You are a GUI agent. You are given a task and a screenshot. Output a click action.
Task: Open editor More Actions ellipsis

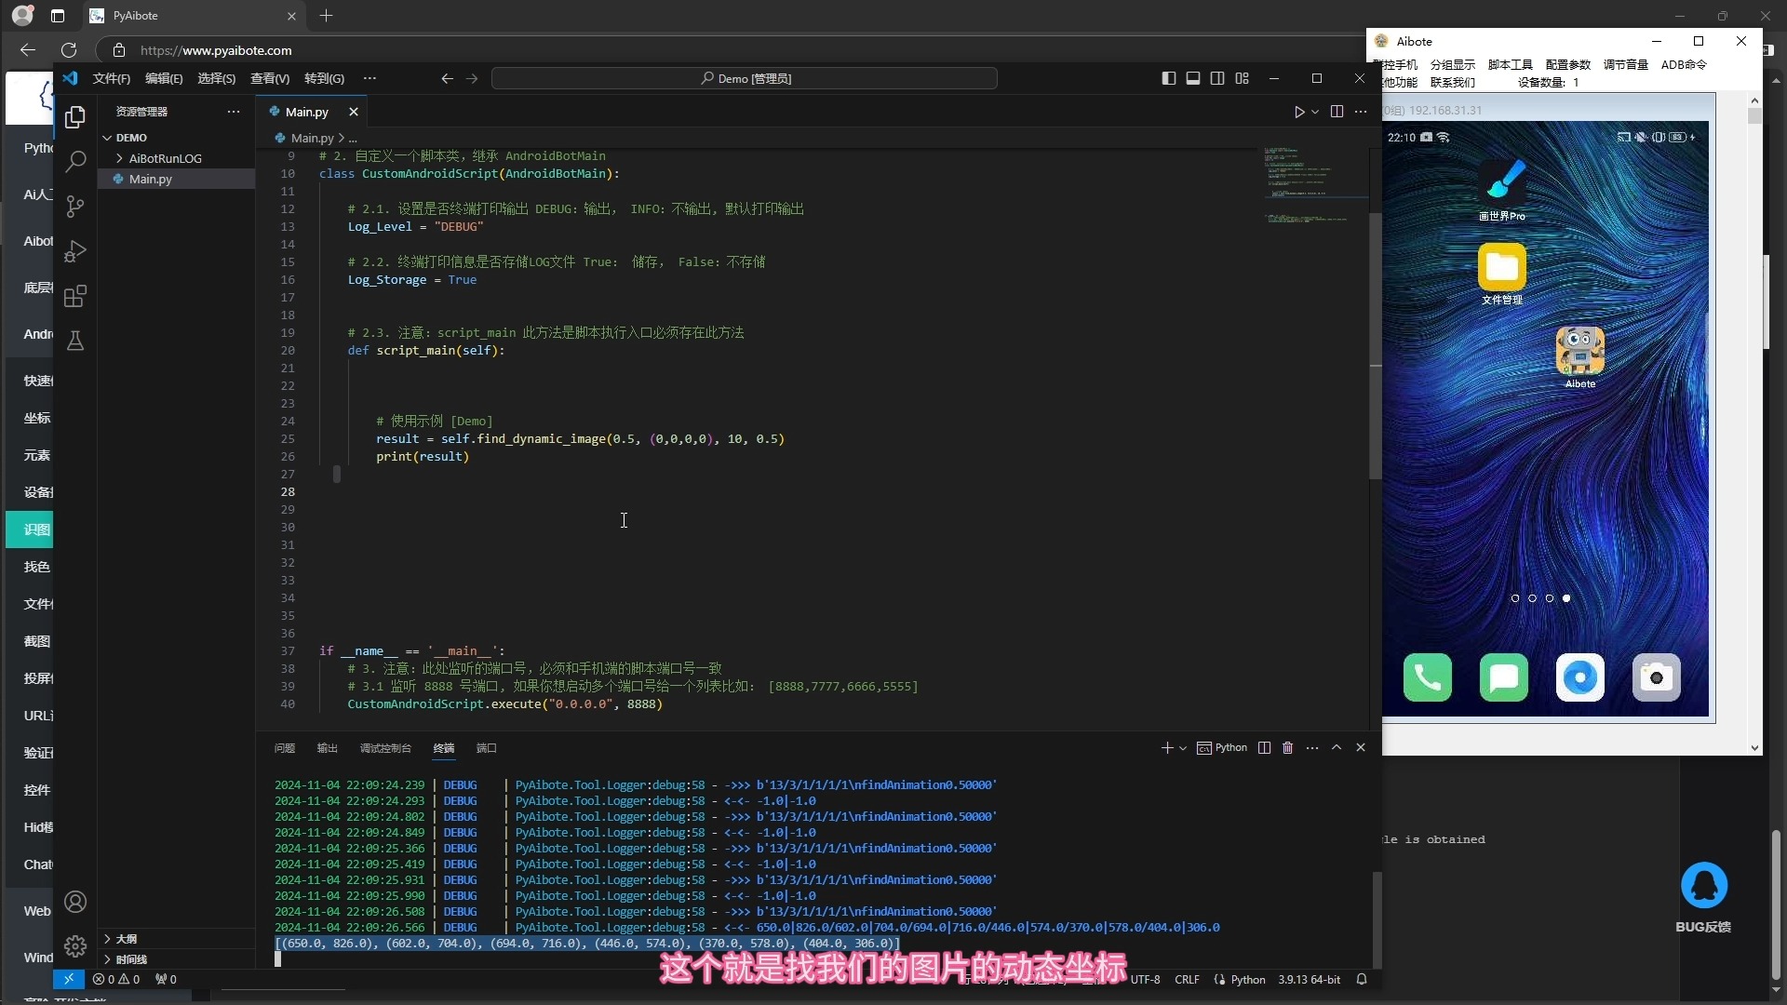[x=1361, y=112]
